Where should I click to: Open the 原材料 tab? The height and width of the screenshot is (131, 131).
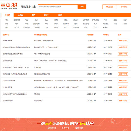47,15
